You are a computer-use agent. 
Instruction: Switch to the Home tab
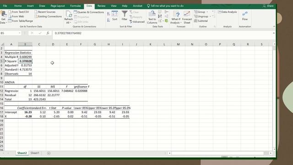(18, 6)
